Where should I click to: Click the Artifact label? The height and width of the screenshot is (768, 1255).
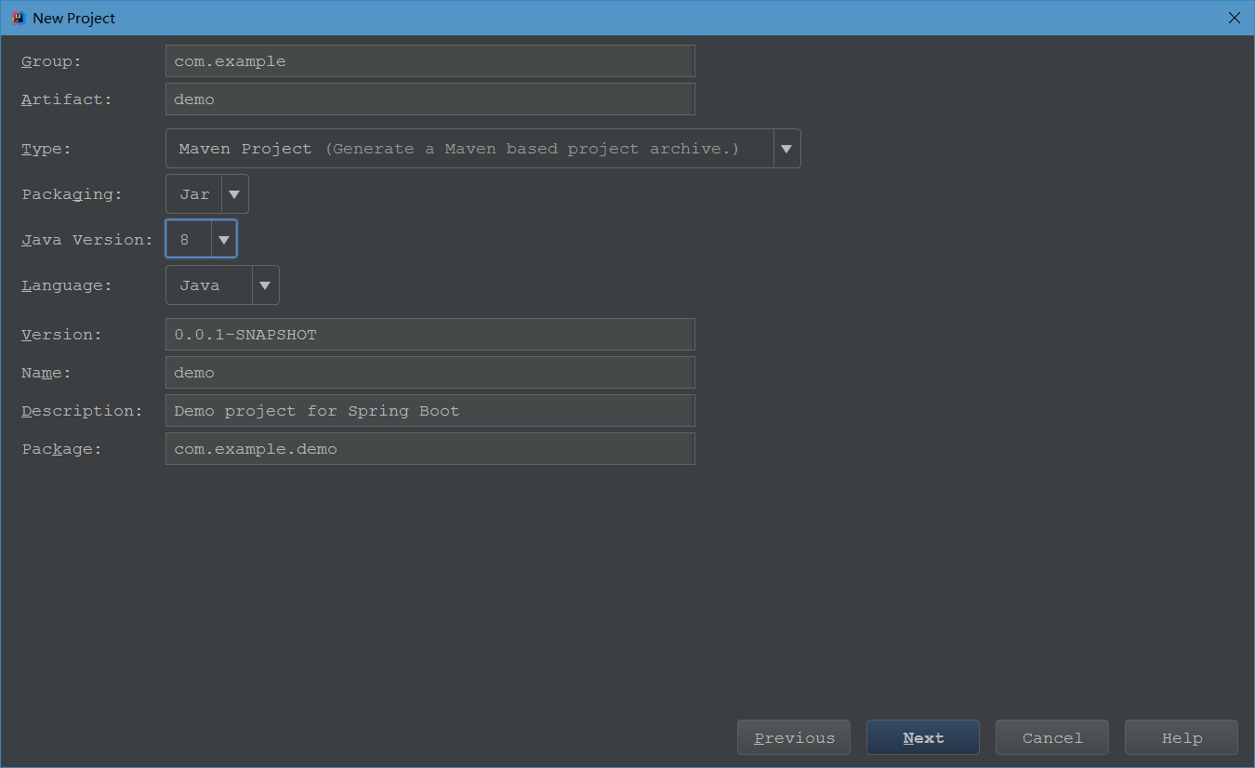coord(67,99)
